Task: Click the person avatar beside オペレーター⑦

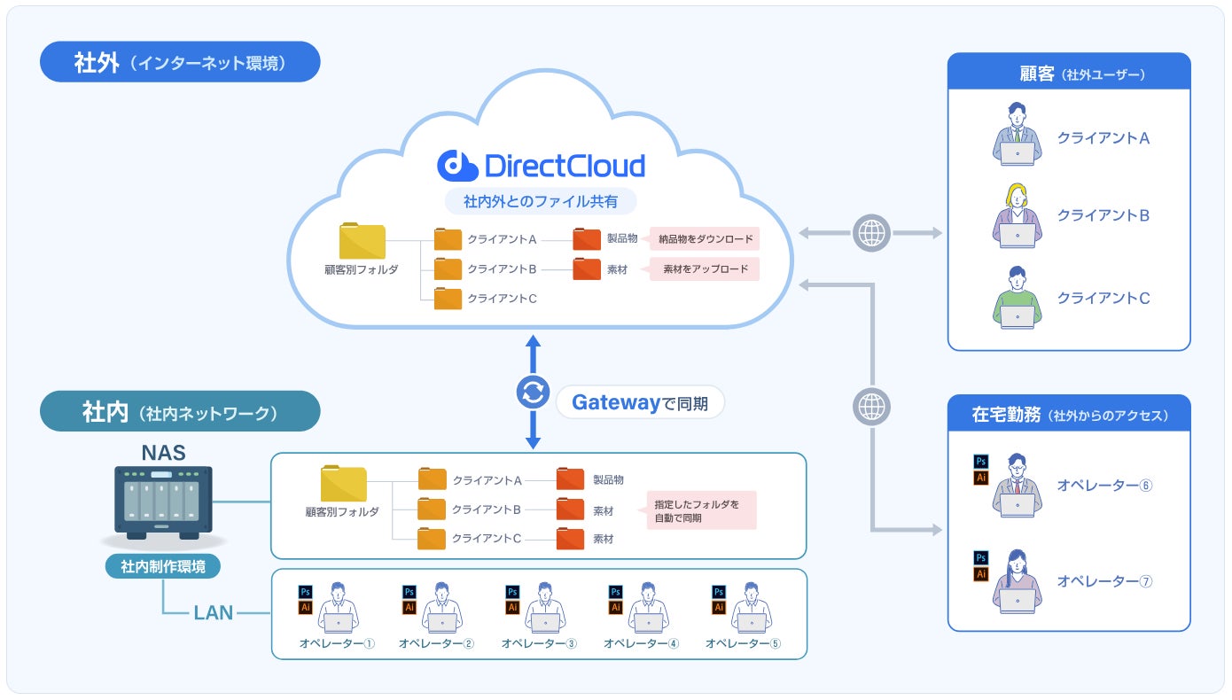Action: [x=1017, y=581]
